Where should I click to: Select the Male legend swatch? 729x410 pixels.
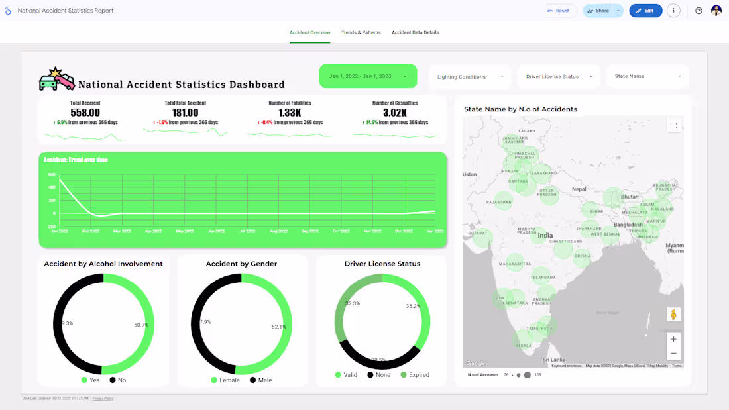[x=252, y=380]
